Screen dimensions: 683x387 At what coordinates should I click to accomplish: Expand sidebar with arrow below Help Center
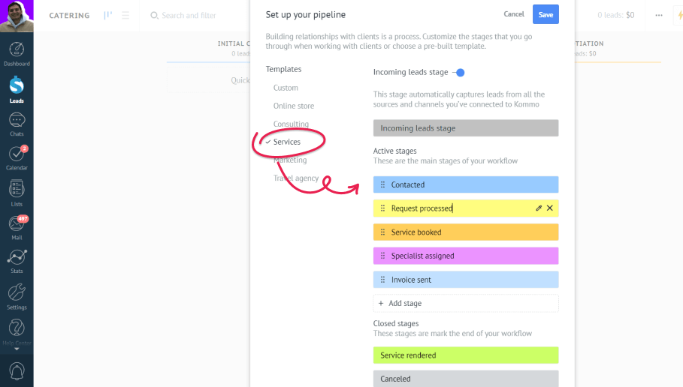pos(17,349)
